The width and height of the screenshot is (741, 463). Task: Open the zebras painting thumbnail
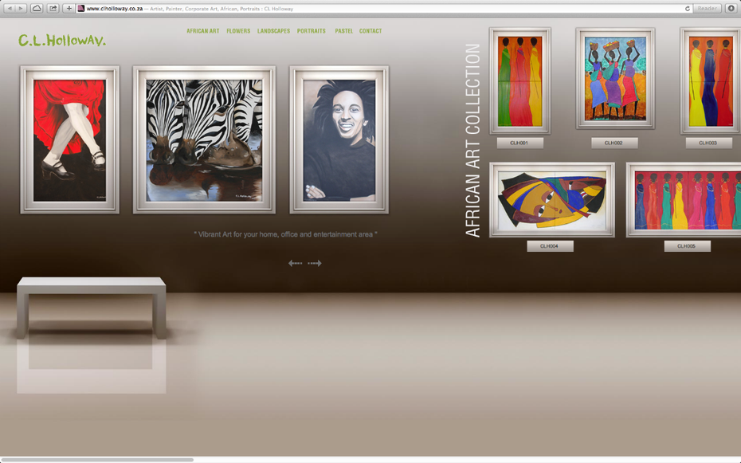coord(204,139)
